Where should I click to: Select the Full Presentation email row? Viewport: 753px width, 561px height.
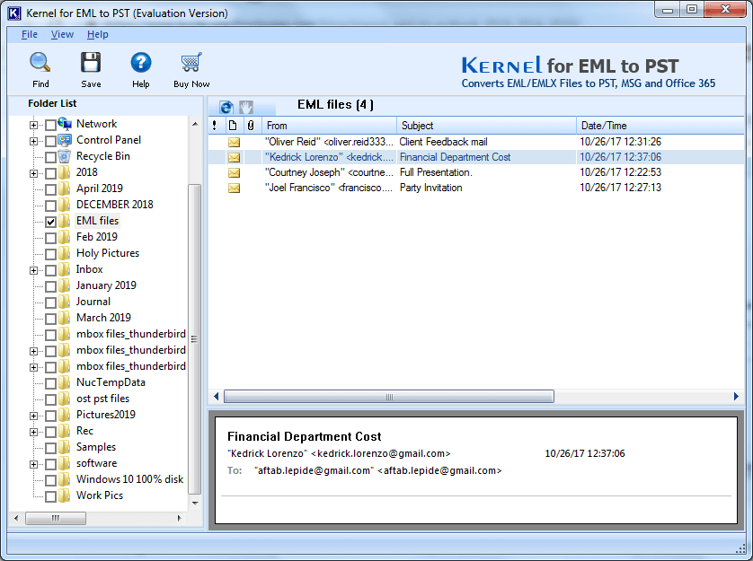coord(476,172)
